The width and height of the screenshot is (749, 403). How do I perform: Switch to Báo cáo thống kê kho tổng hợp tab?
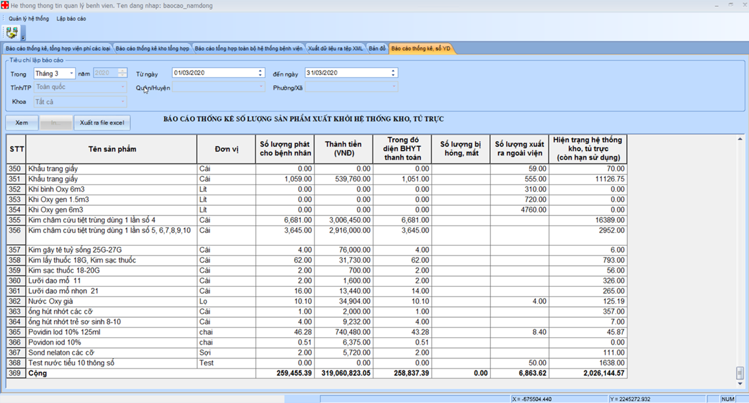coord(152,48)
